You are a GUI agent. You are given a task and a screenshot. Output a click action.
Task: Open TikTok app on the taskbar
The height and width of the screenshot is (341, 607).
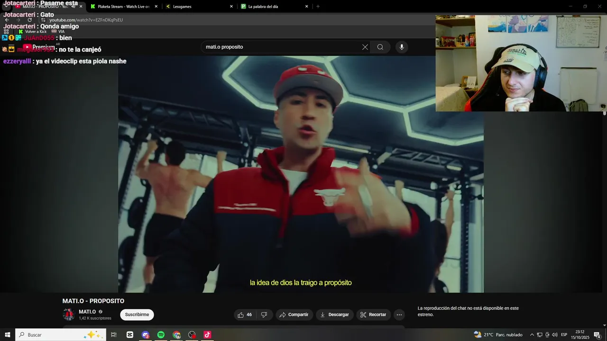tap(207, 335)
